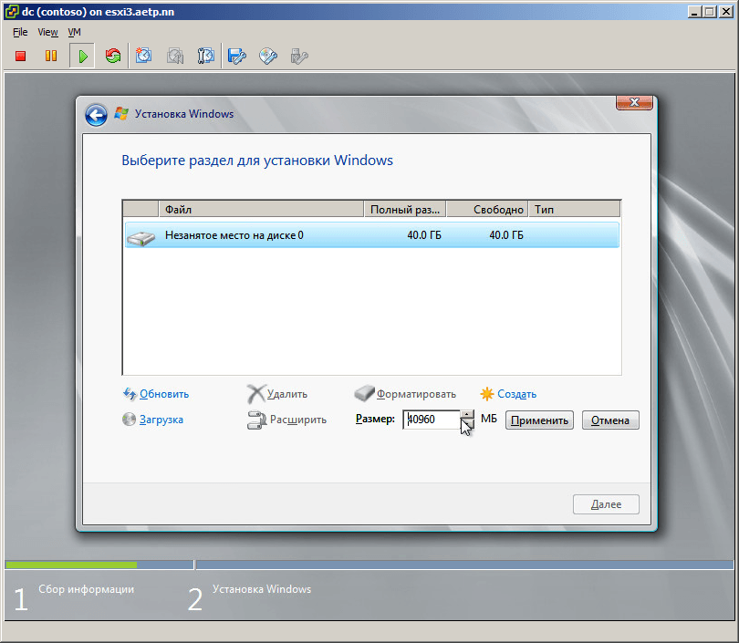Suspend the VM with the pause icon

[51, 57]
